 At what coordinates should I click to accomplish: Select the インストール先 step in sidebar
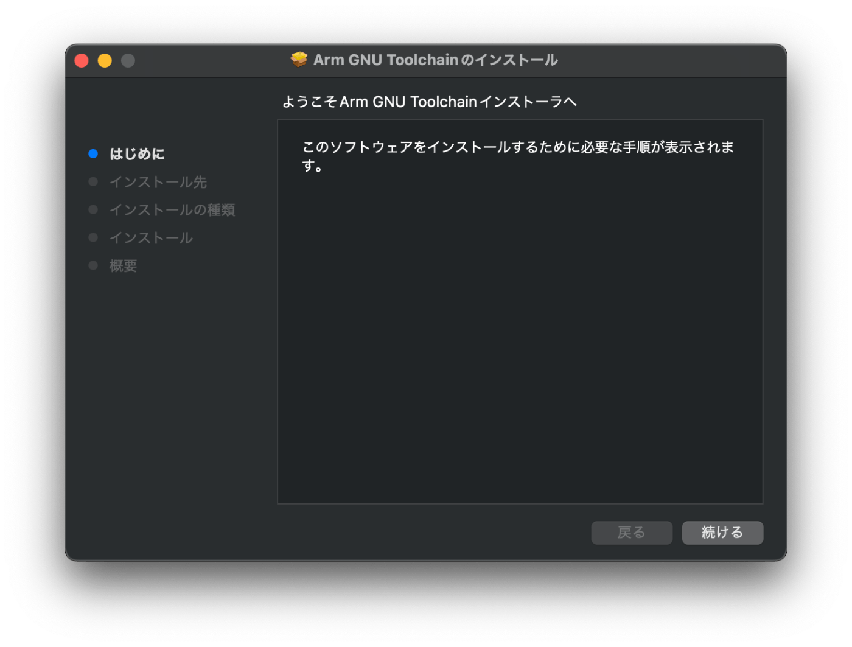coord(158,182)
